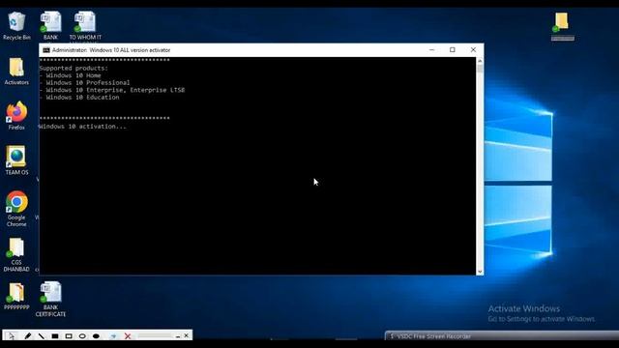The image size is (619, 348).
Task: Open the Recycle Bin desktop icon
Action: [x=16, y=26]
